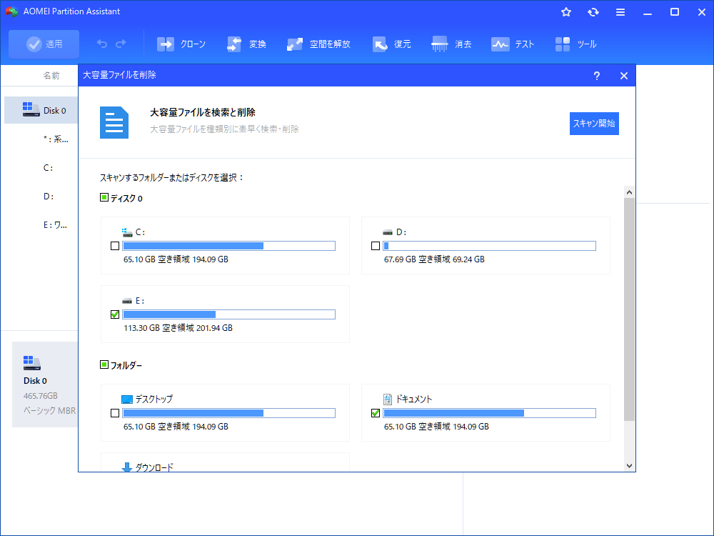Select Disk 0 in the left list
The width and height of the screenshot is (714, 536).
(x=41, y=110)
